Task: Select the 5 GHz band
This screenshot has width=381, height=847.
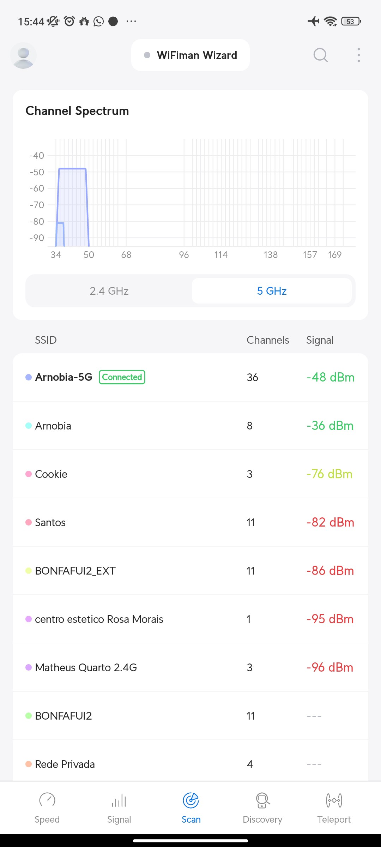Action: (x=272, y=291)
